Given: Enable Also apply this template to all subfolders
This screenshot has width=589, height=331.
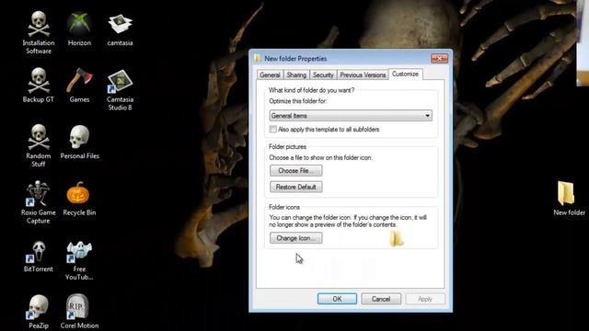Looking at the screenshot, I should pos(273,129).
